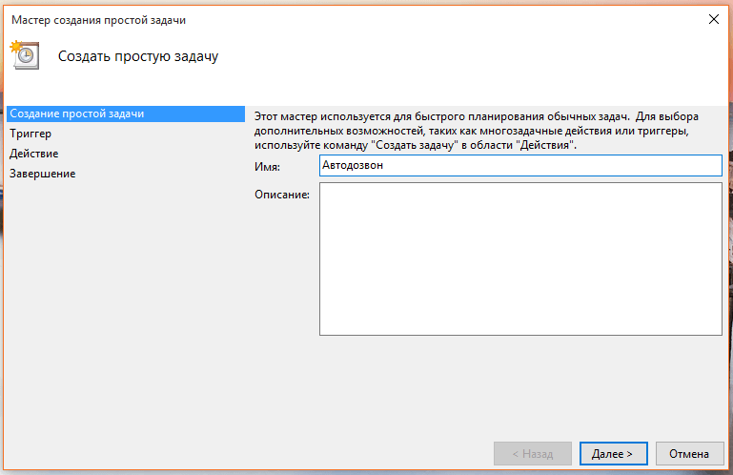Click the "Имя:" field label
The image size is (733, 475).
(x=268, y=166)
